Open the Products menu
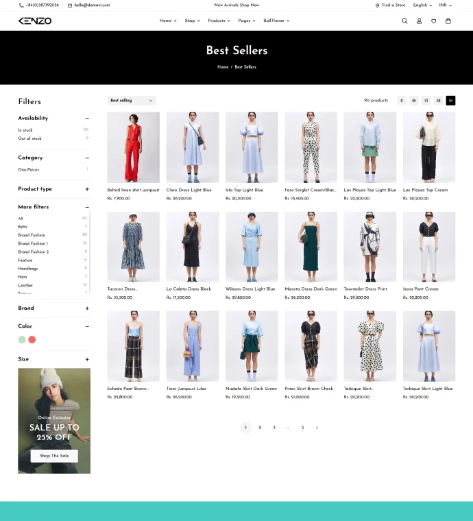 (219, 21)
